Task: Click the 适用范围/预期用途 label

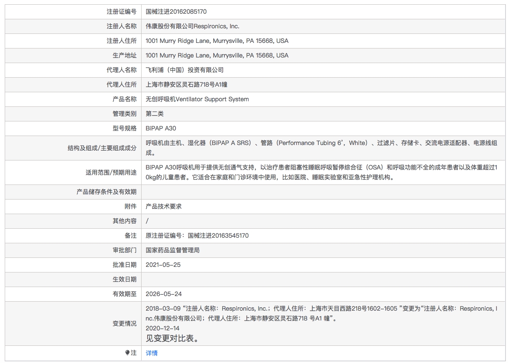Action: click(x=111, y=172)
